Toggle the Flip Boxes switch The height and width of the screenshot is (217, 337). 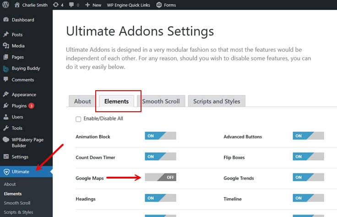pos(308,157)
